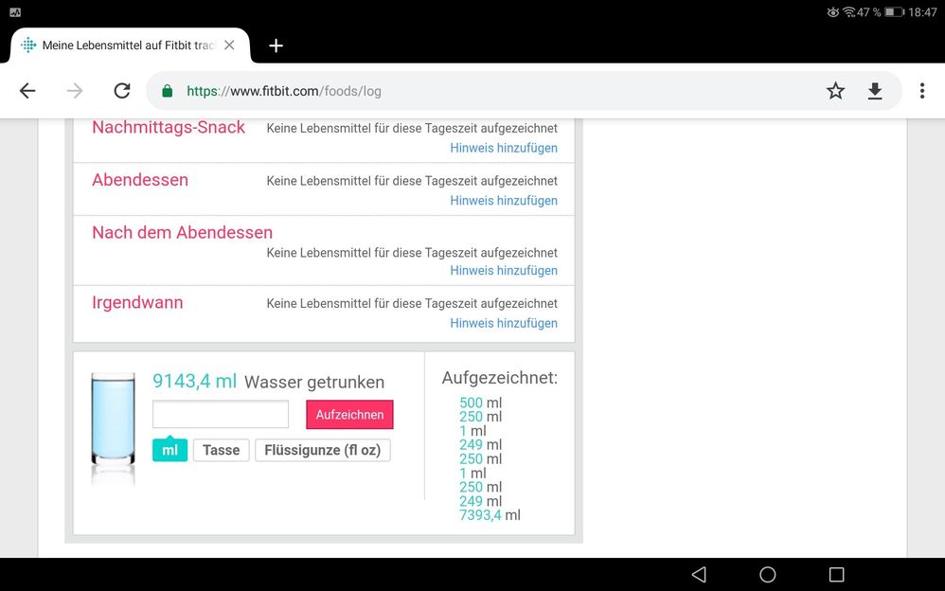
Task: Select the ml unit toggle
Action: 169,450
